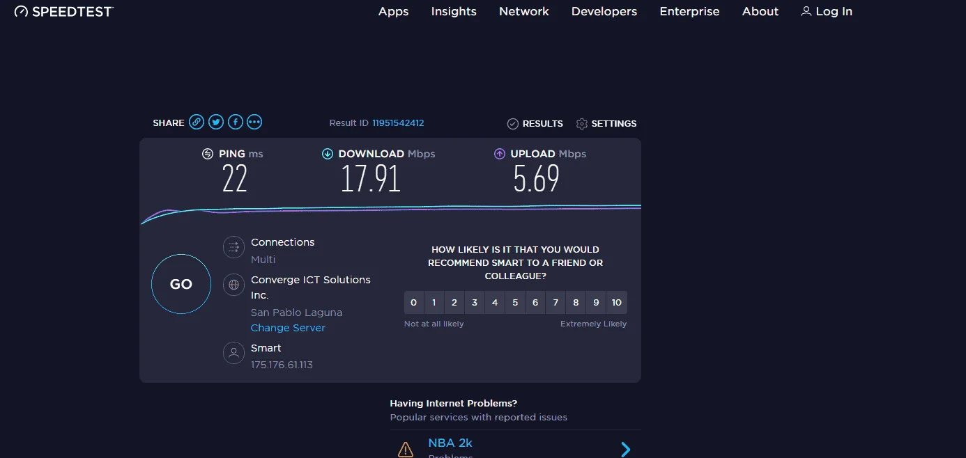This screenshot has width=966, height=458.
Task: Click the download arrow icon
Action: pyautogui.click(x=328, y=154)
